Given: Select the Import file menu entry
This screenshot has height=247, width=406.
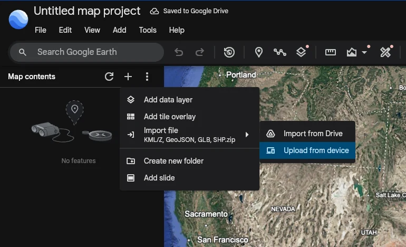Looking at the screenshot, I should [189, 135].
